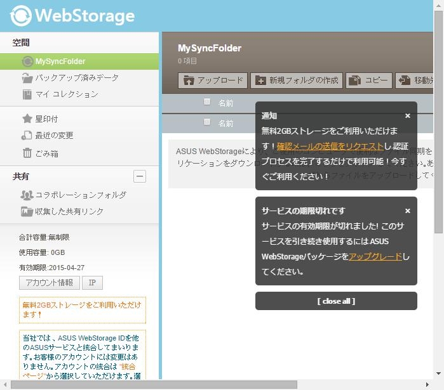Viewport: 444px width, 390px height.
Task: Click the 有効期限:2015-04-27 text
Action: 52,268
